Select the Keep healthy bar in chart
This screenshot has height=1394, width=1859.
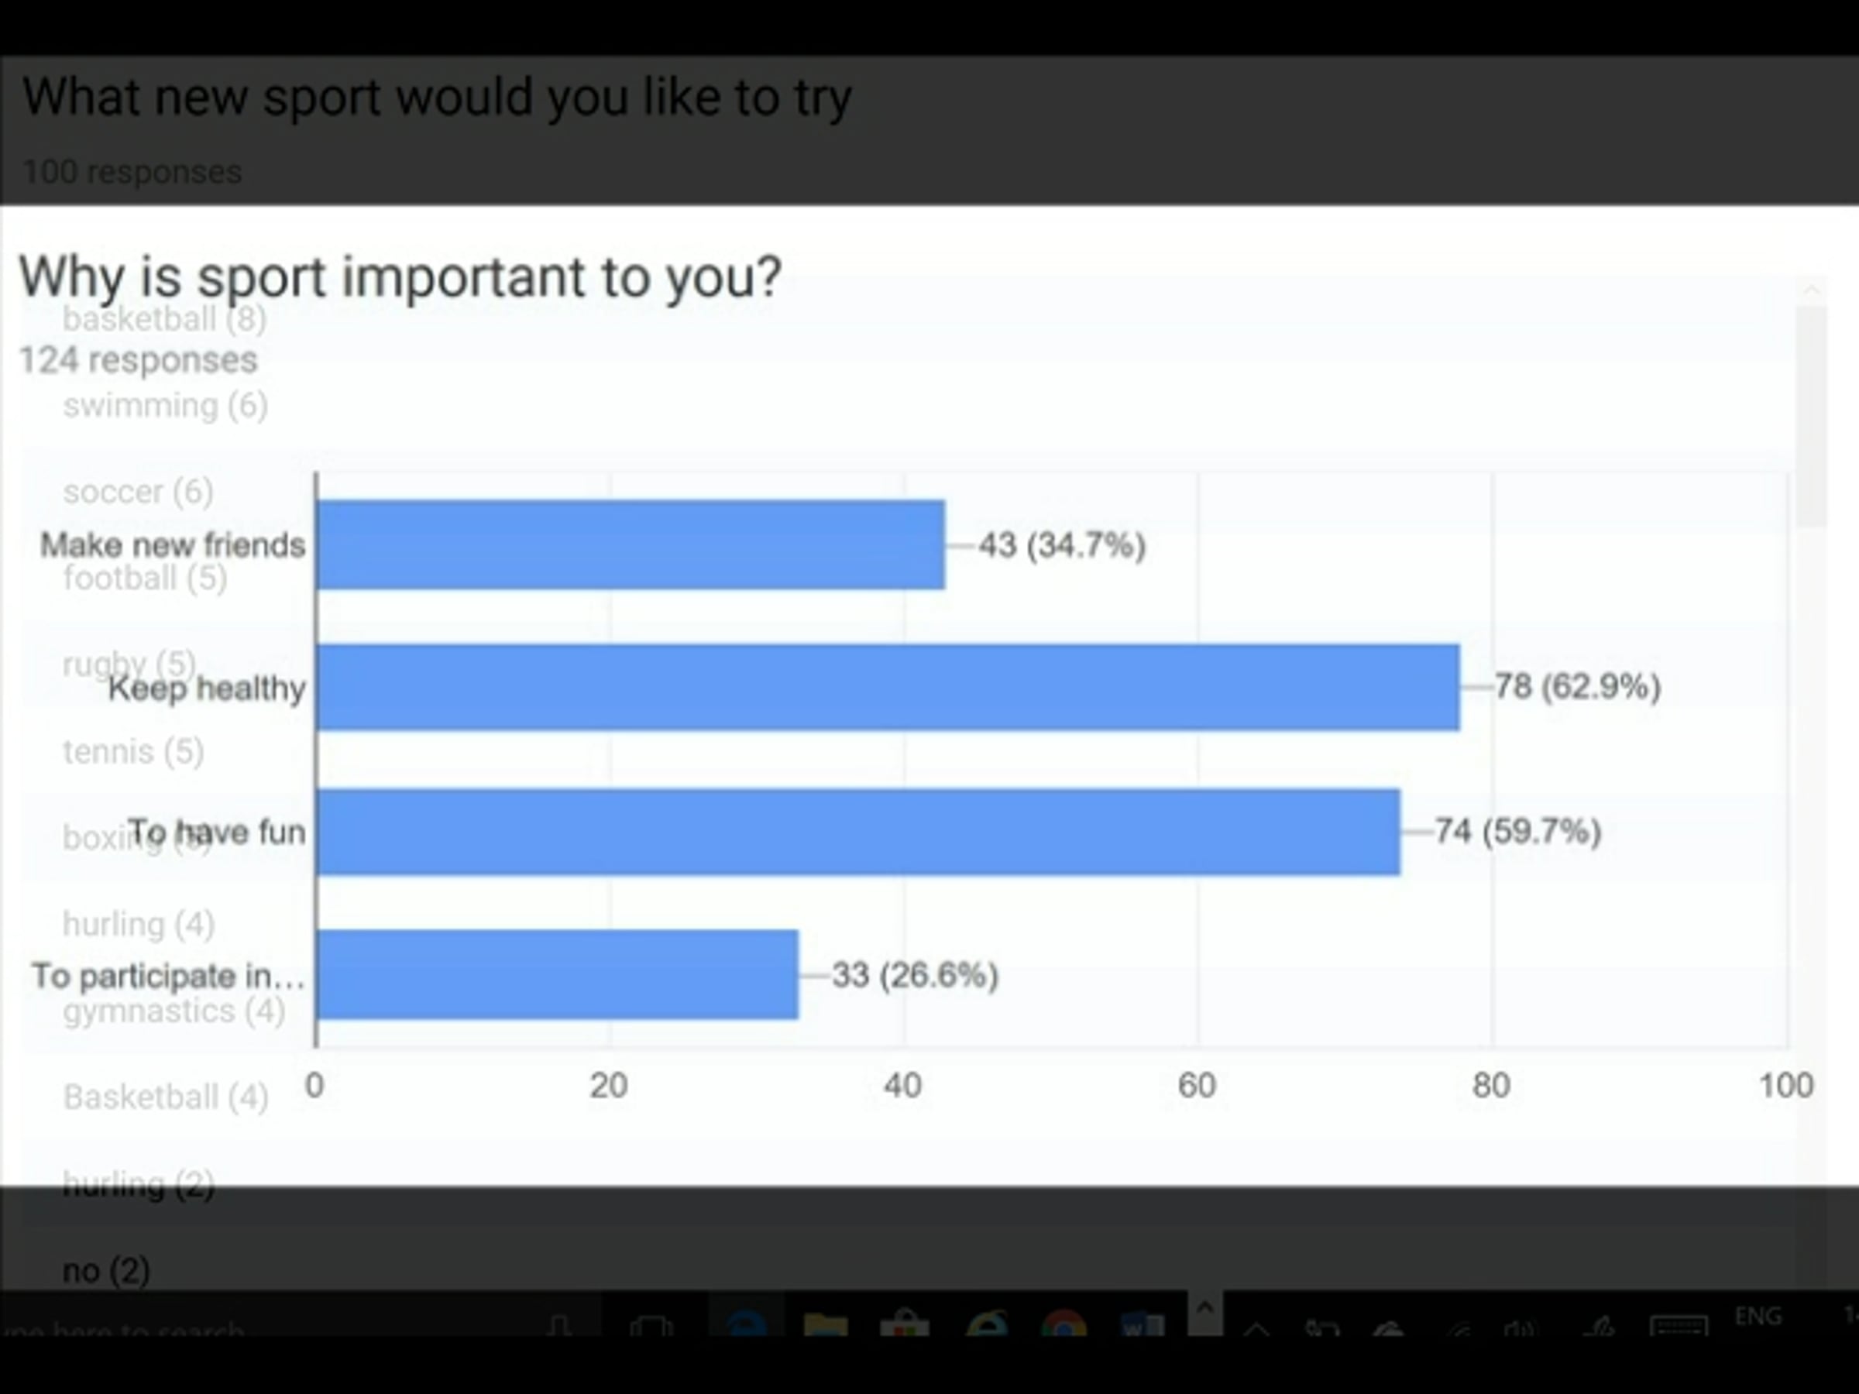(x=888, y=688)
